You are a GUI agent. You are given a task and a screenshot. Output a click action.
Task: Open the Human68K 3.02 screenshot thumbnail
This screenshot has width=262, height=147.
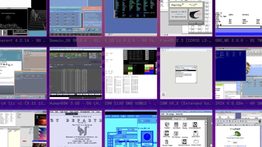(76, 73)
